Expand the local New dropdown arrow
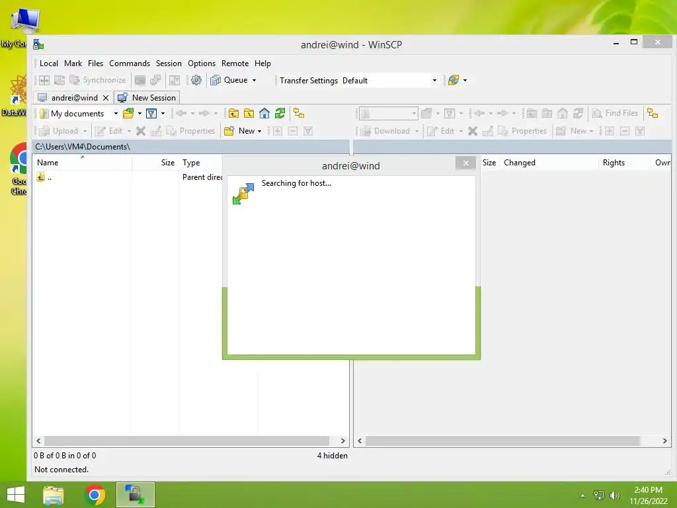 click(259, 132)
